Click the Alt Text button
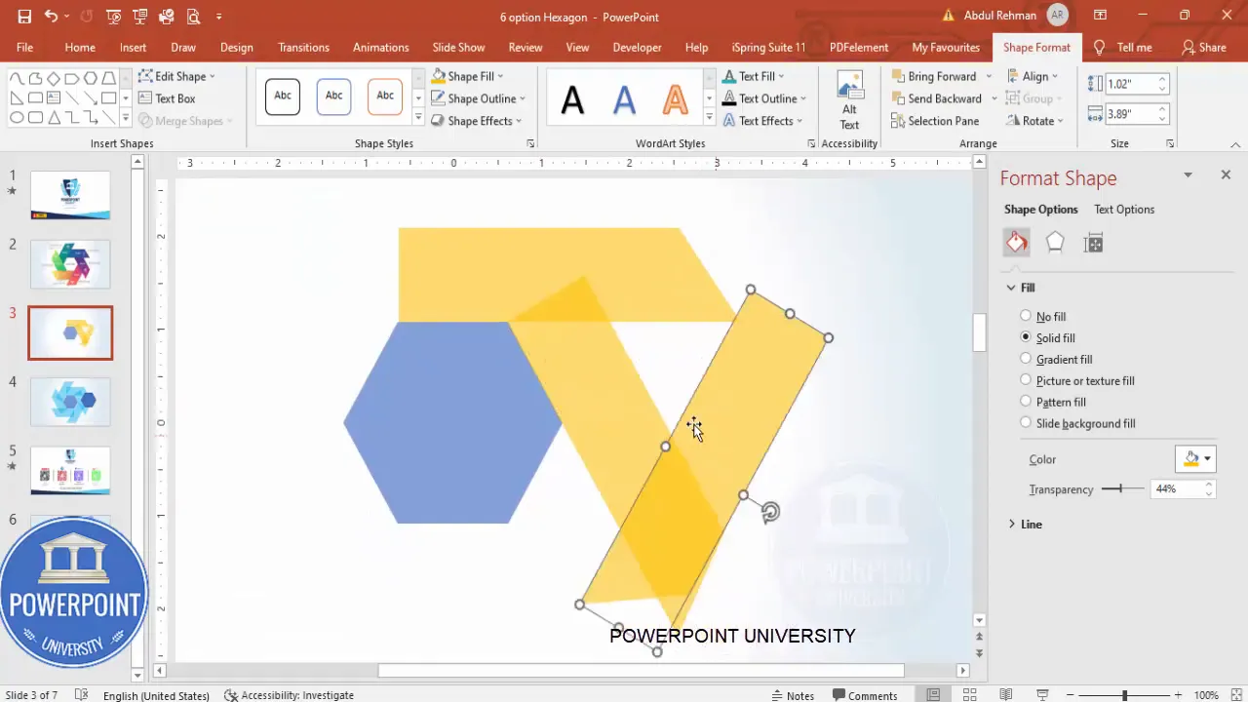This screenshot has height=702, width=1248. click(x=849, y=98)
